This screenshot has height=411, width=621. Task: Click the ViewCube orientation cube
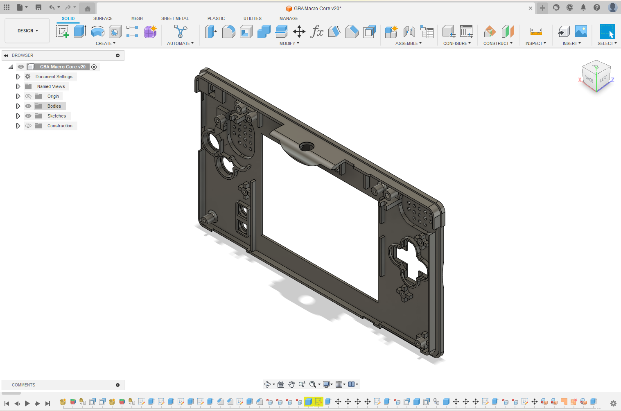(x=596, y=77)
